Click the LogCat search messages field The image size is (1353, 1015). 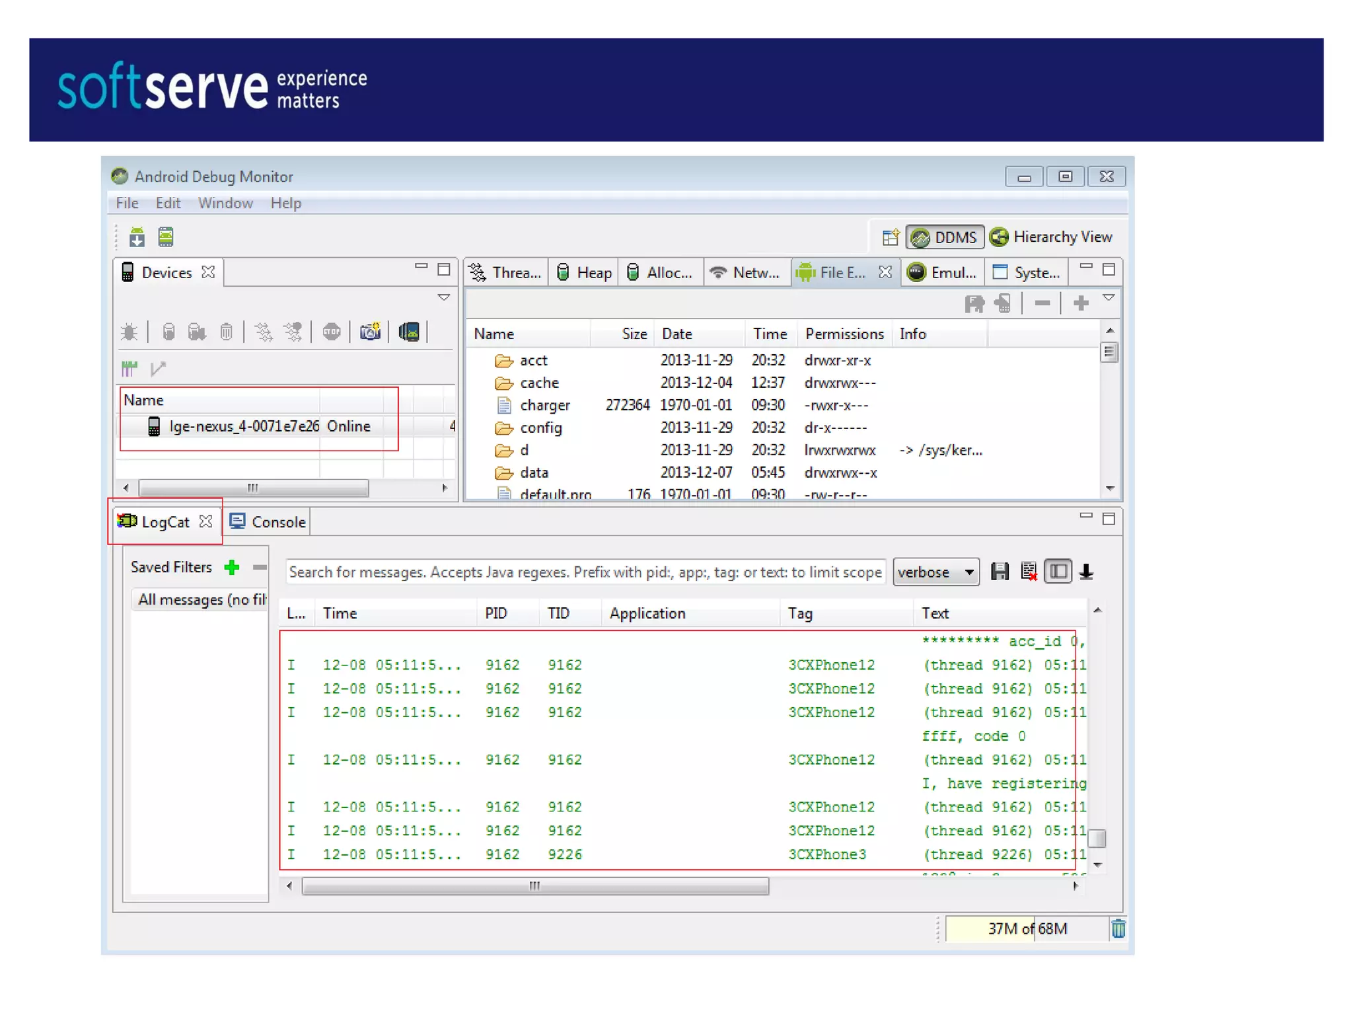point(585,572)
